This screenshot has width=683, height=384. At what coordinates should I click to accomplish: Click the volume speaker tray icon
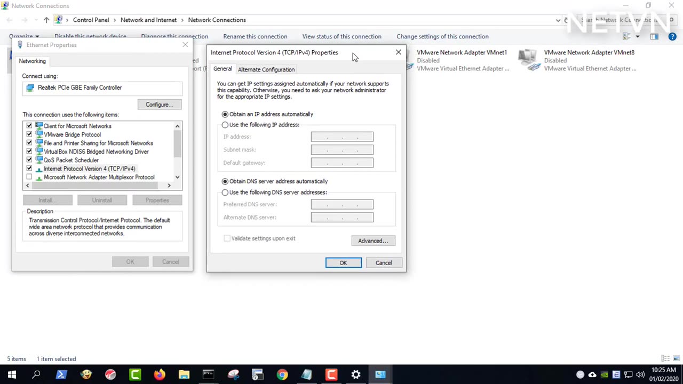tap(640, 374)
